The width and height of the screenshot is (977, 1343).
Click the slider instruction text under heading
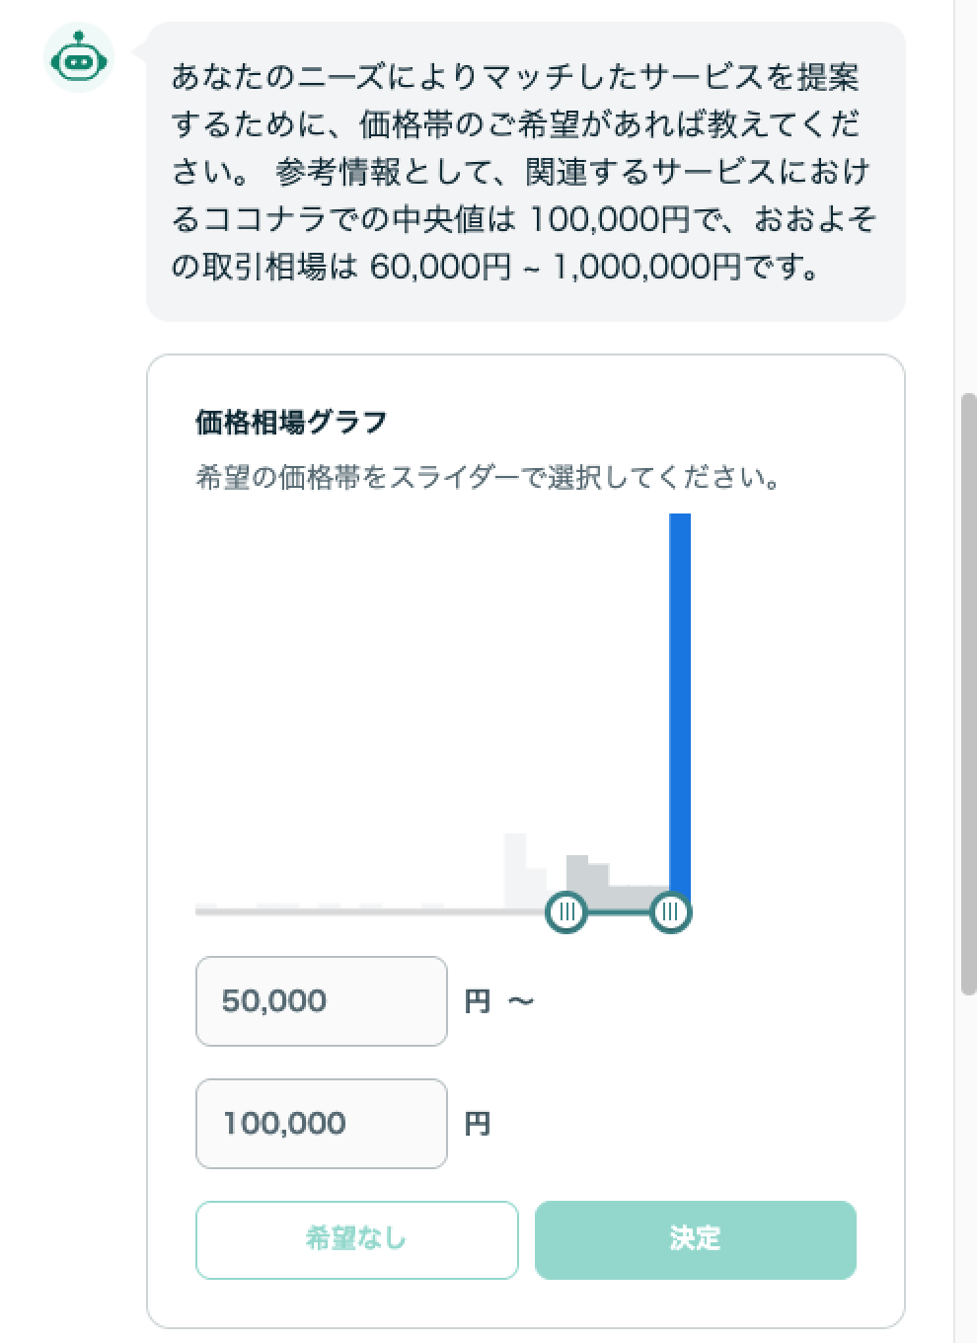tap(489, 478)
